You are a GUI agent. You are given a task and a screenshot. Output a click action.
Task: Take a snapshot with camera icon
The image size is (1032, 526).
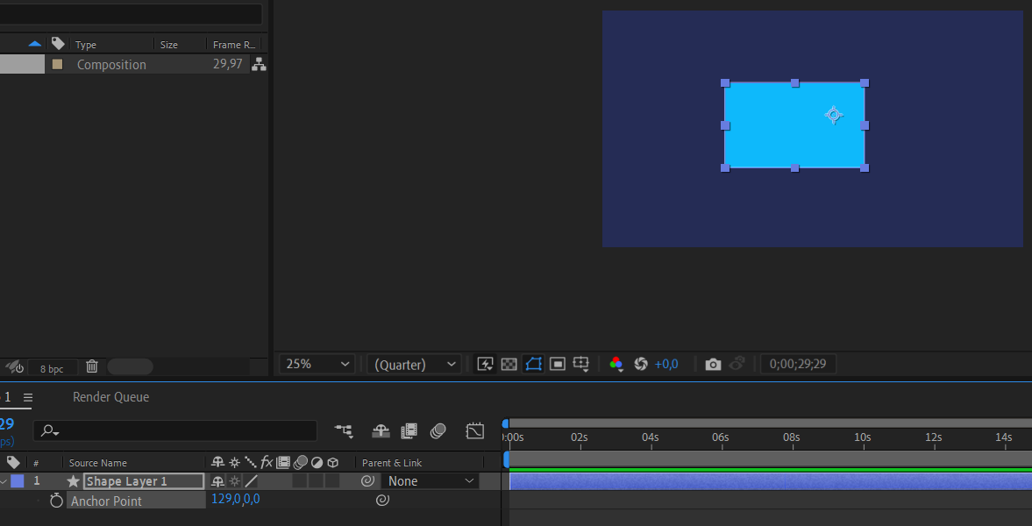(x=713, y=364)
